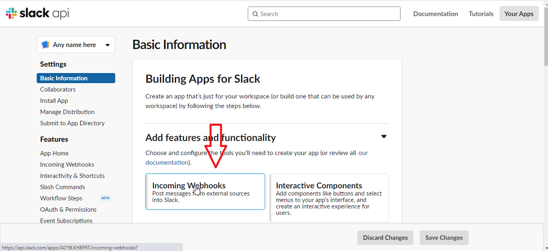Select Collaborators in the Settings sidebar
This screenshot has width=548, height=251.
click(58, 89)
